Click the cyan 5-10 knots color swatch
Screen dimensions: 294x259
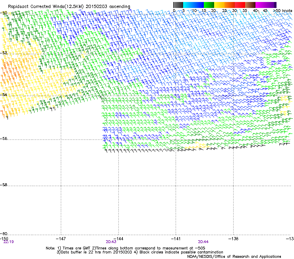tap(188, 5)
